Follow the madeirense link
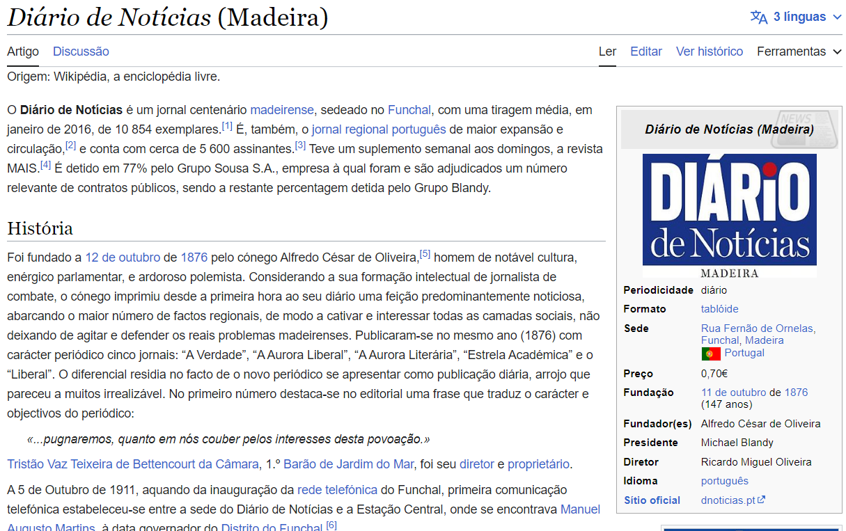Screen dimensions: 846x531 (x=282, y=110)
